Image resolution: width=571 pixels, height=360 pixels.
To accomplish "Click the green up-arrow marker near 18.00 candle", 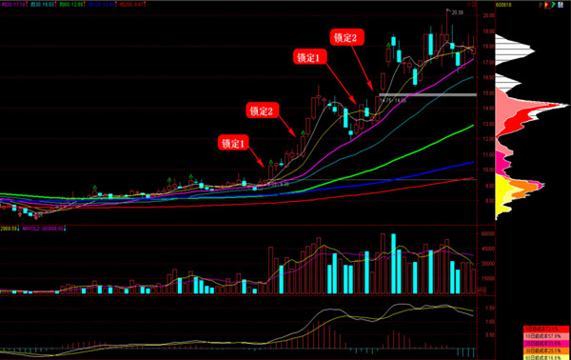I will tap(388, 45).
